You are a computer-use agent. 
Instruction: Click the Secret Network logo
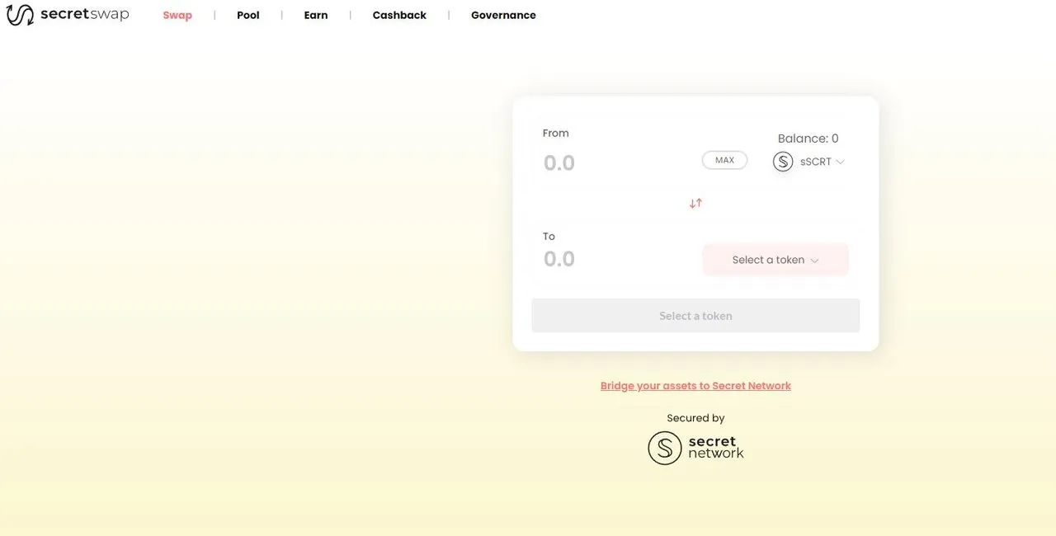[x=695, y=448]
